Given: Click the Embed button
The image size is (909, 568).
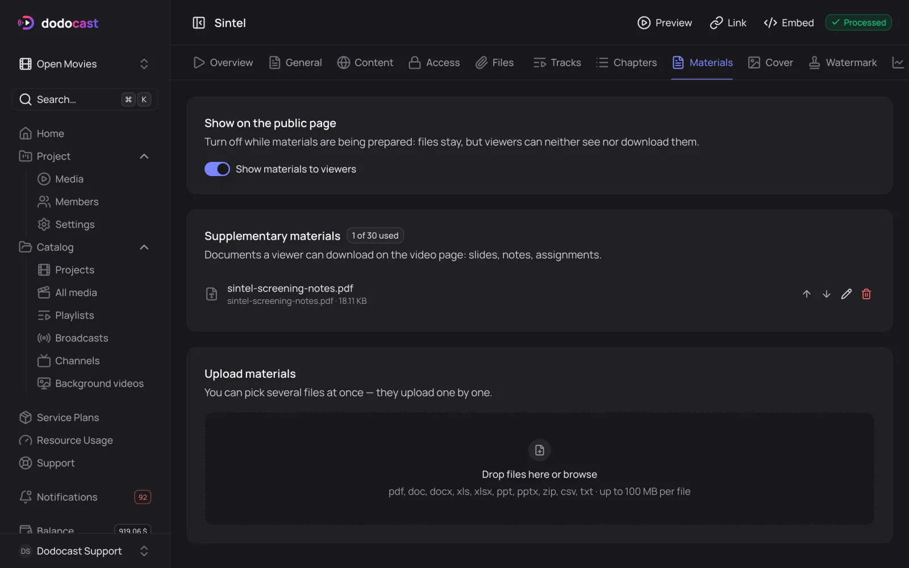Looking at the screenshot, I should coord(789,23).
